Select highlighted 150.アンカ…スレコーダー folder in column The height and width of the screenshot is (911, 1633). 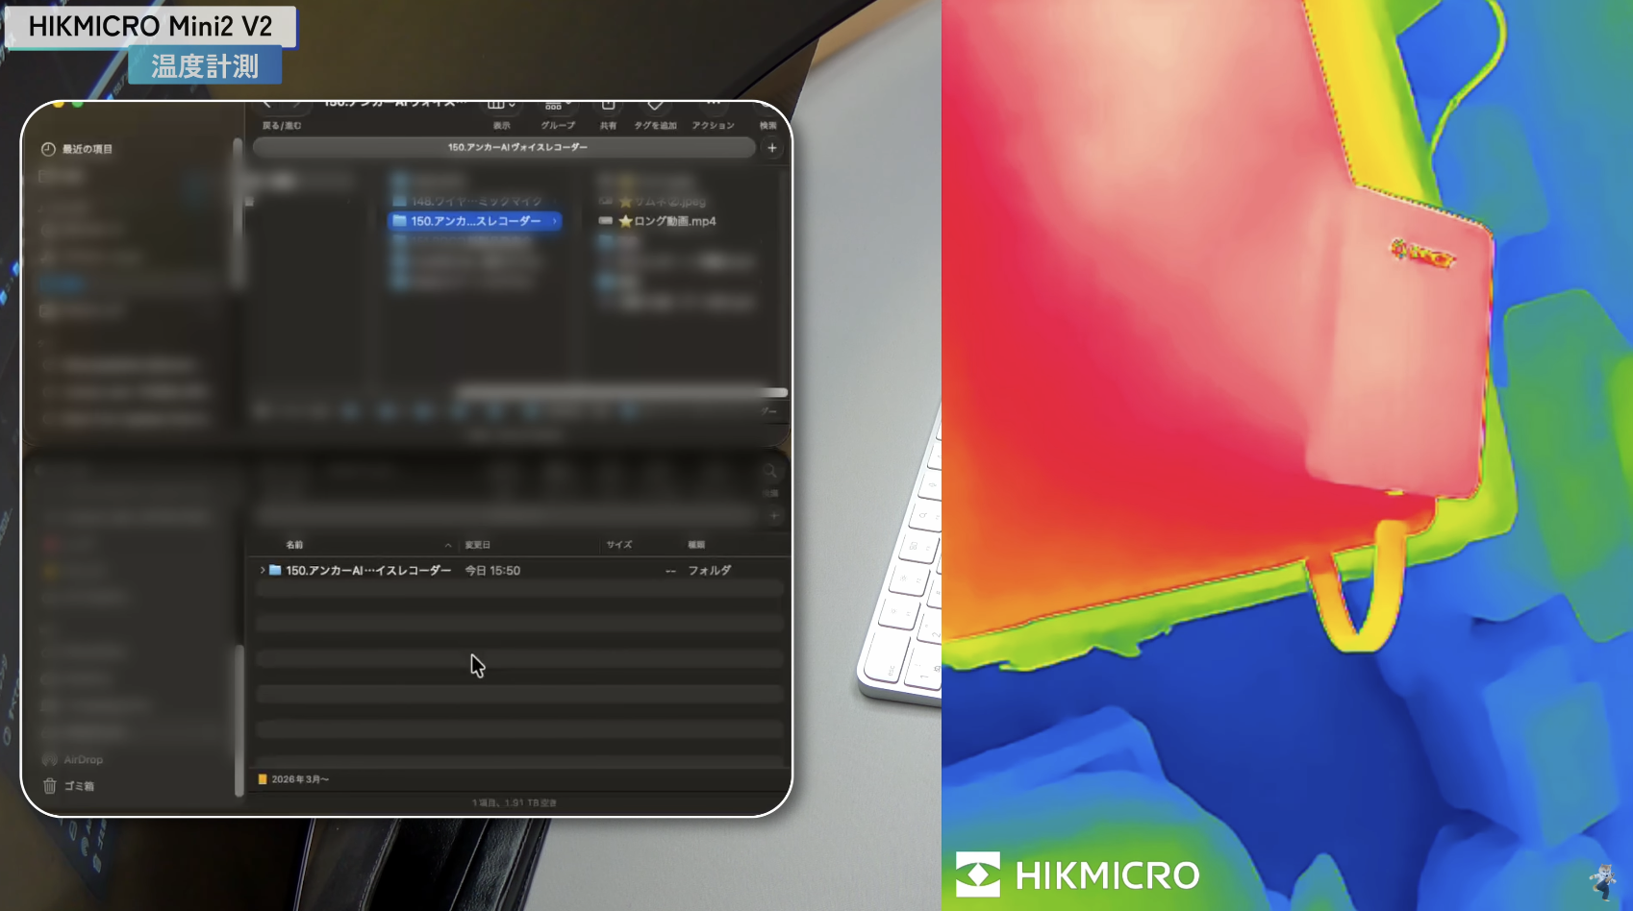coord(475,221)
